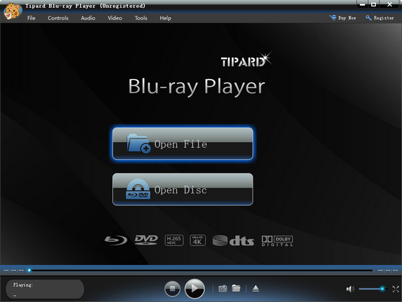Expand the Video menu
402x302 pixels.
[115, 18]
